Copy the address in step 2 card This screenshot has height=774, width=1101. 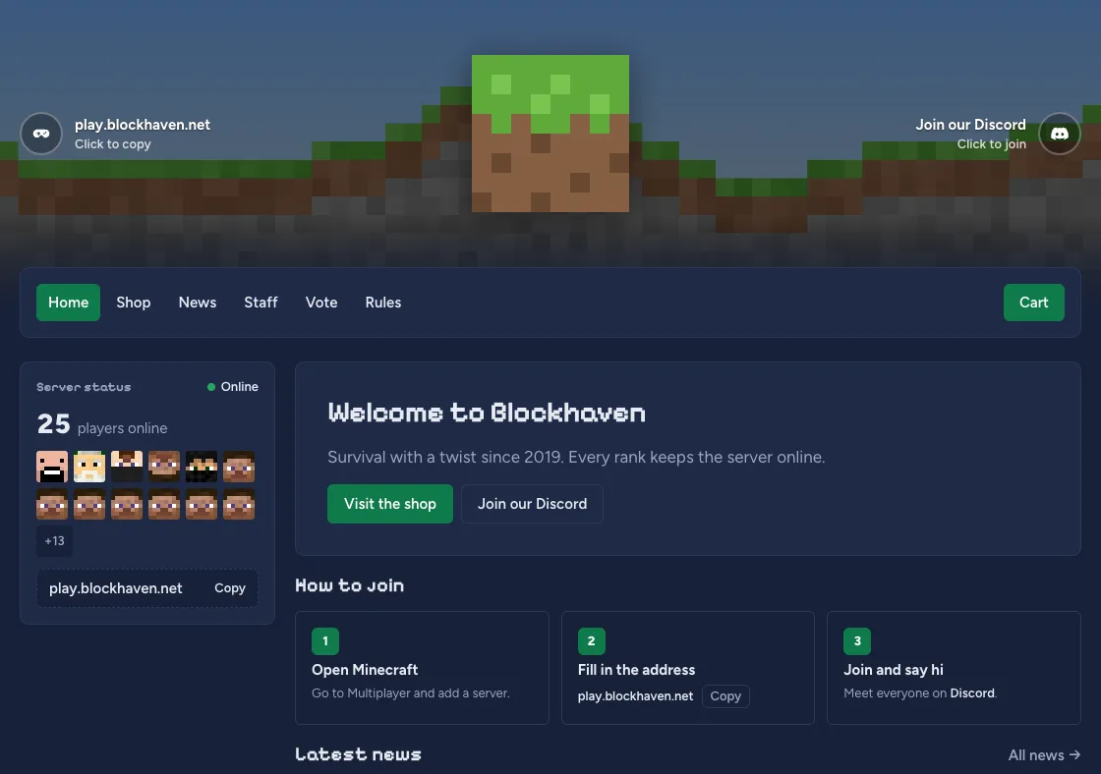click(x=725, y=696)
